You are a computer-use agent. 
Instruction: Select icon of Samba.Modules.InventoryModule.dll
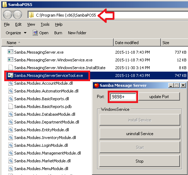click(11, 138)
